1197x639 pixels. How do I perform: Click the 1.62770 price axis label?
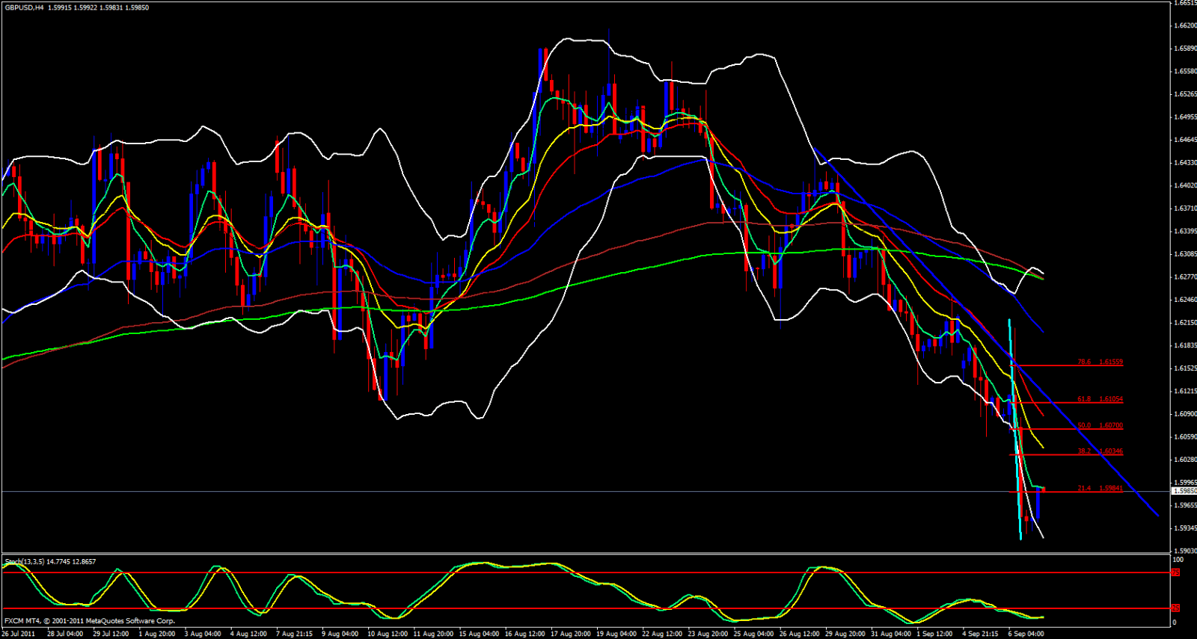tap(1185, 277)
